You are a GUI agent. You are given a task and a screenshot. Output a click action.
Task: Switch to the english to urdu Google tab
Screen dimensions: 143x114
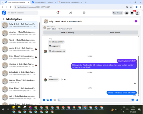[70, 2]
